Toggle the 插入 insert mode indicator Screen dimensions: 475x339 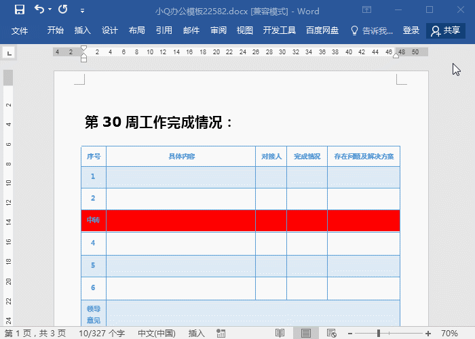[x=196, y=334]
